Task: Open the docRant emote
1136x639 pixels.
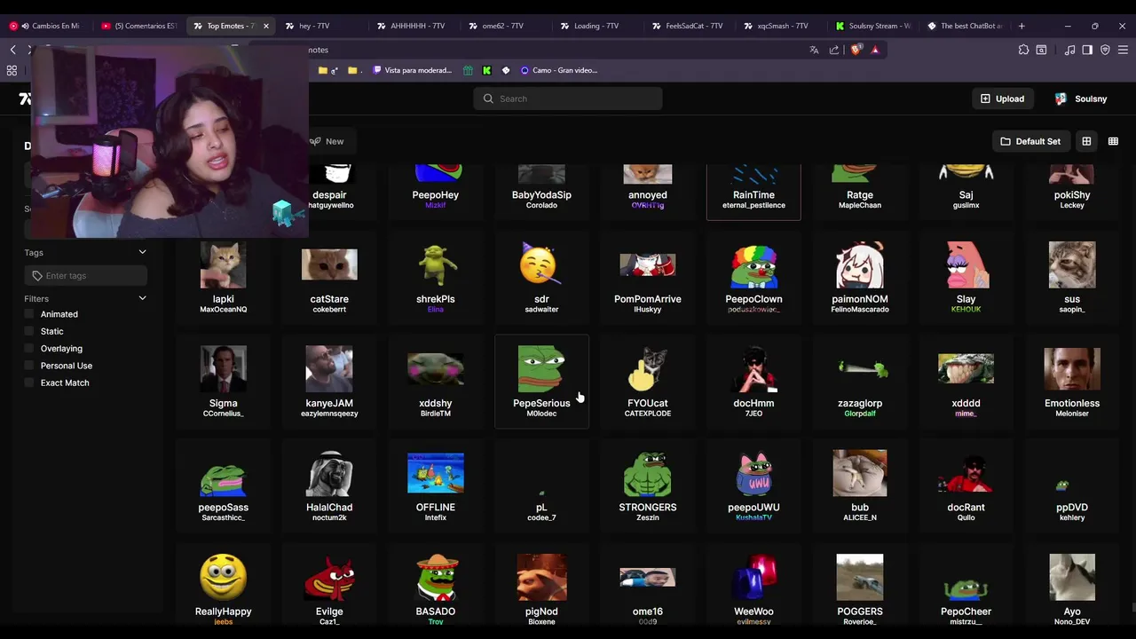Action: pyautogui.click(x=966, y=485)
